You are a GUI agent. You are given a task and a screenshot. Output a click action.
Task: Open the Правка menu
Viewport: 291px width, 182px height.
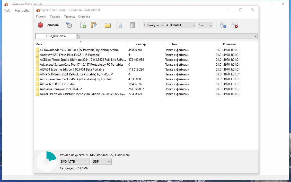coord(55,16)
